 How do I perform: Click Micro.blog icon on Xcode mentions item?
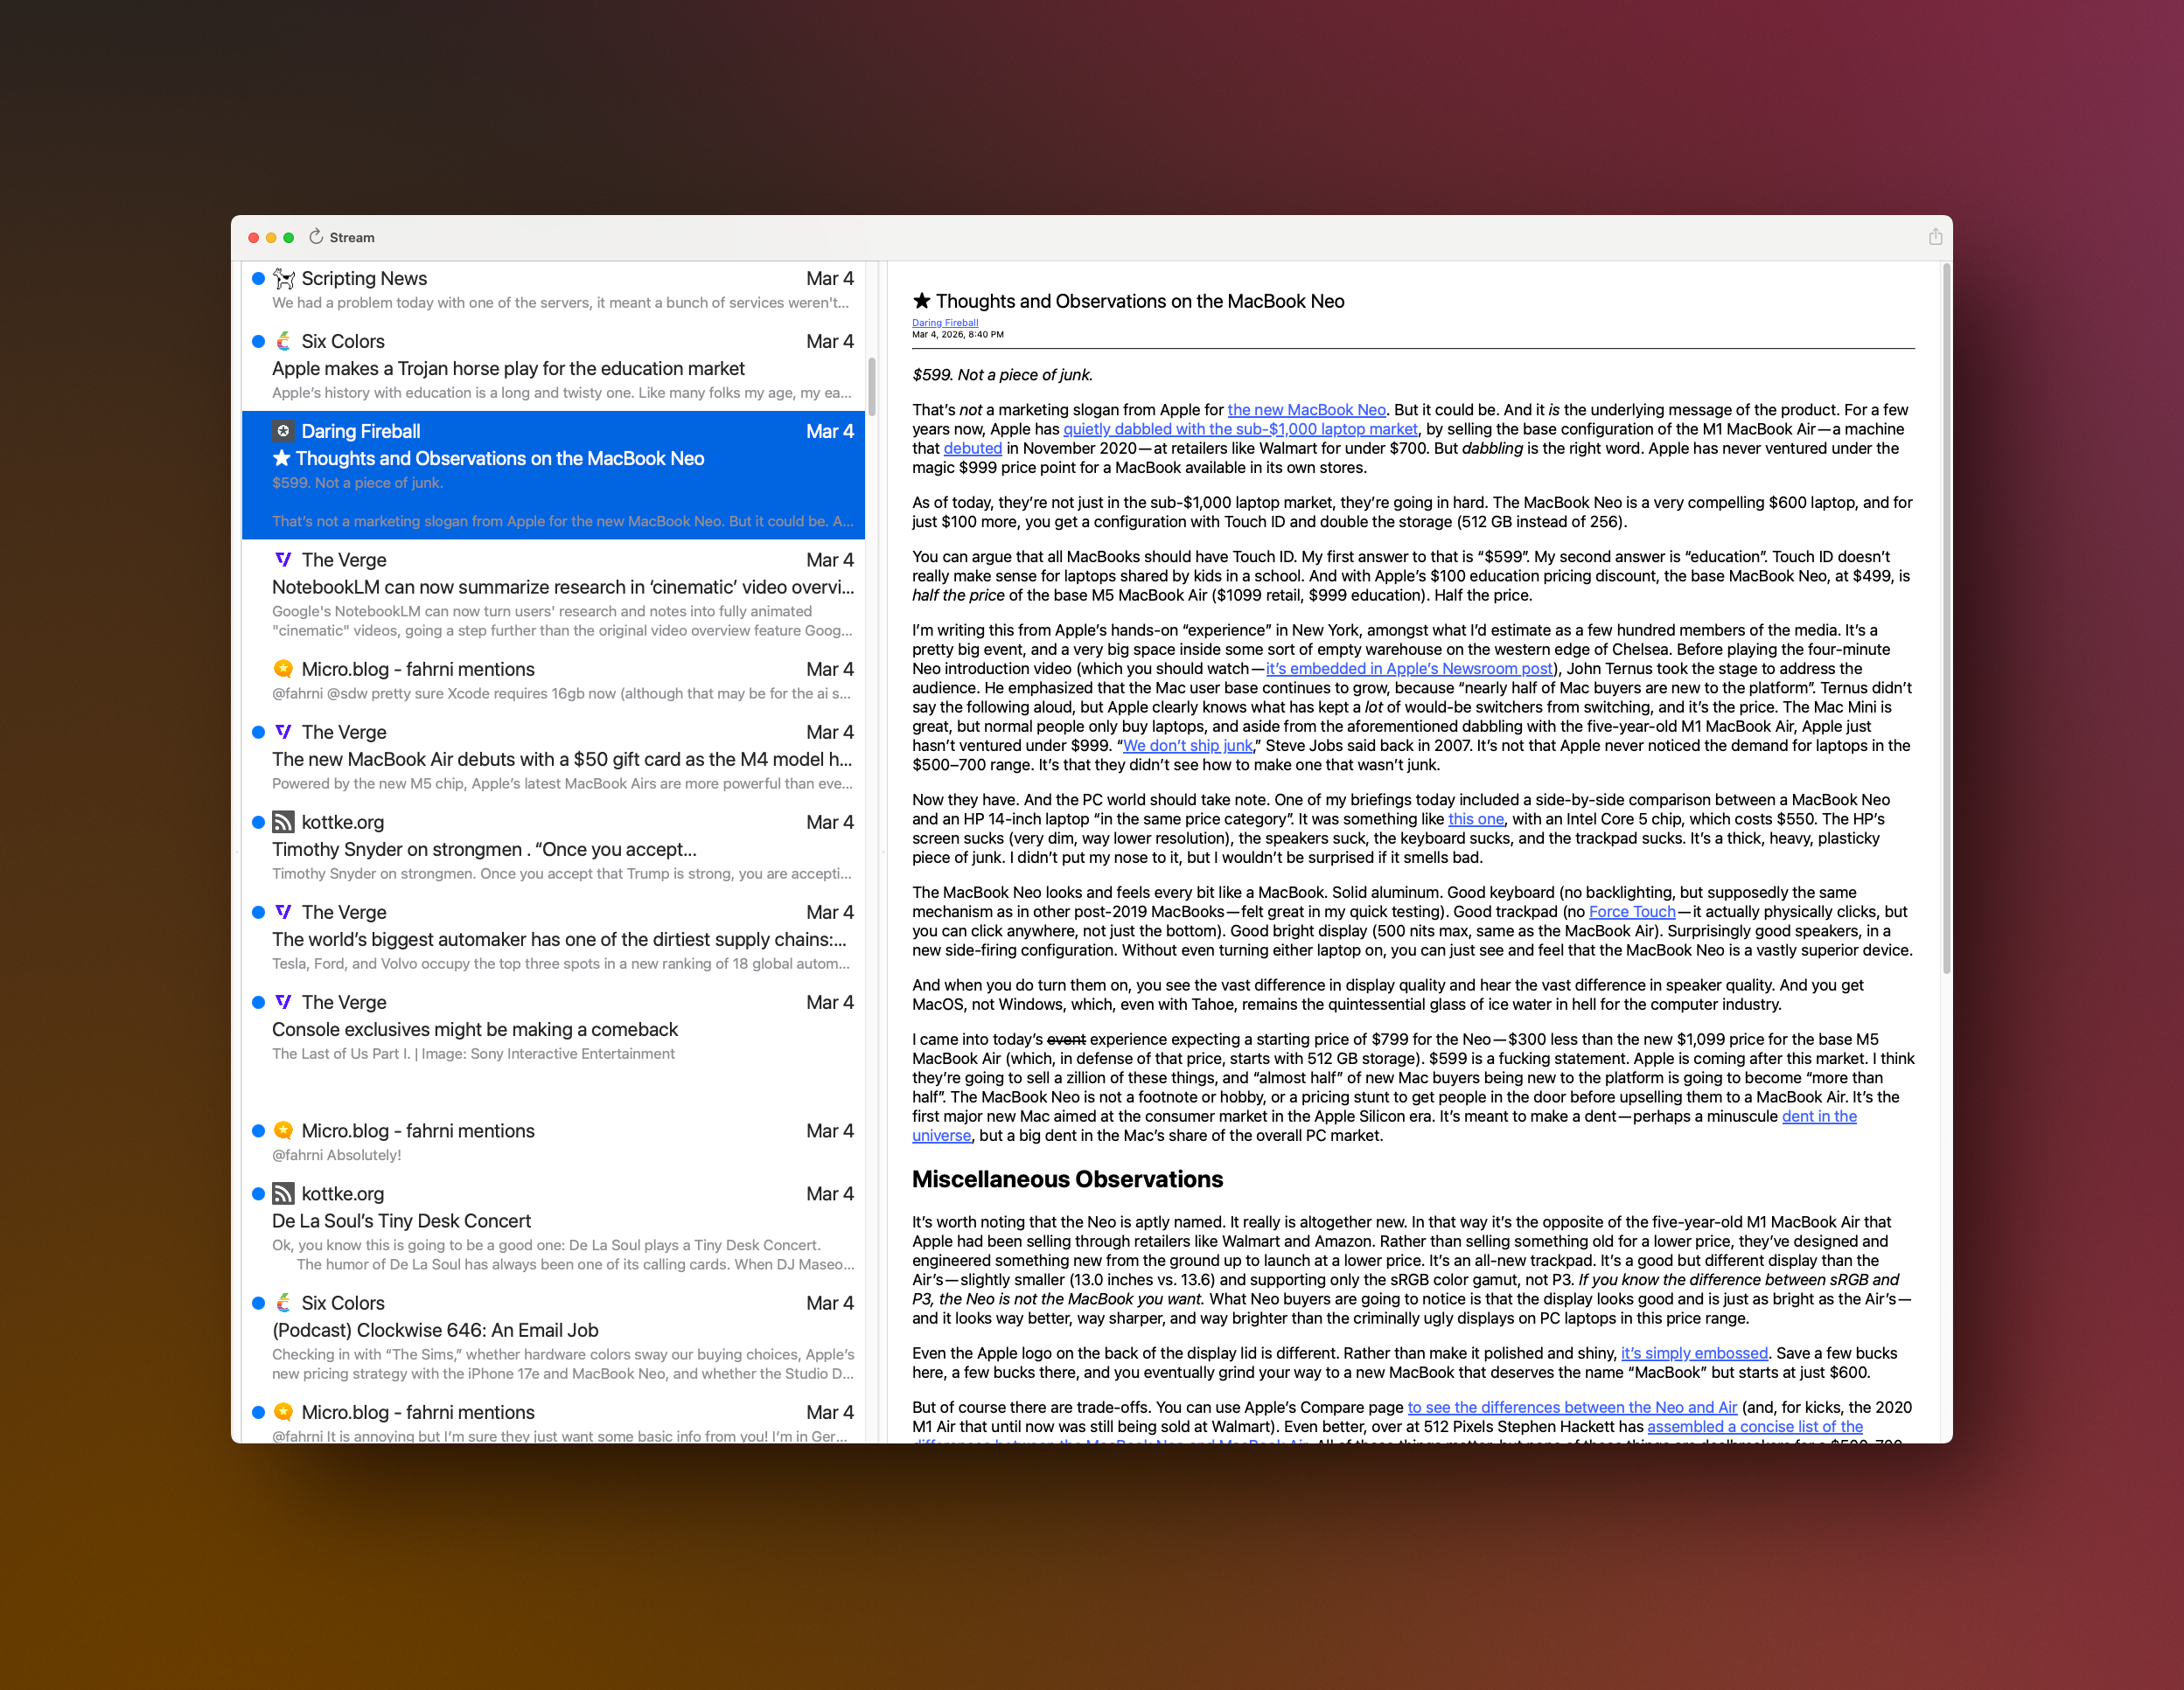coord(283,669)
